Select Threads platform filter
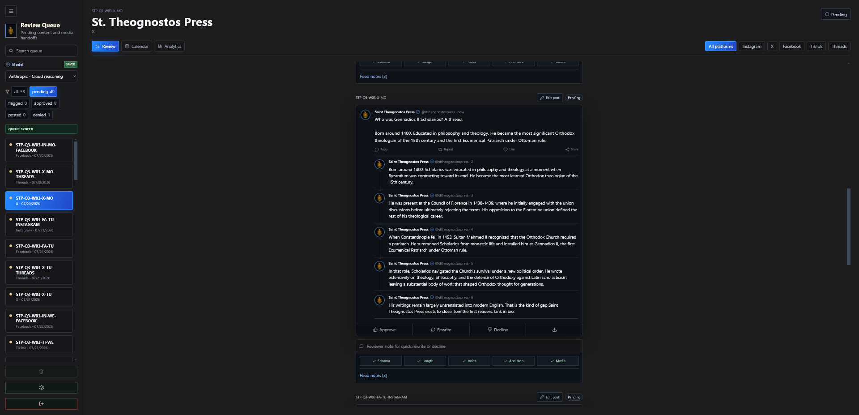 (x=839, y=47)
